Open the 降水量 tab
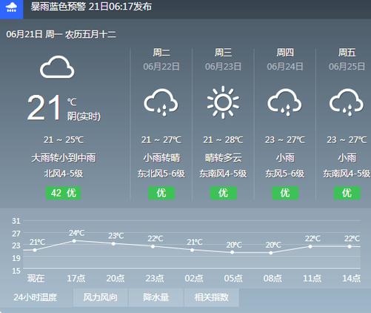 [156, 297]
